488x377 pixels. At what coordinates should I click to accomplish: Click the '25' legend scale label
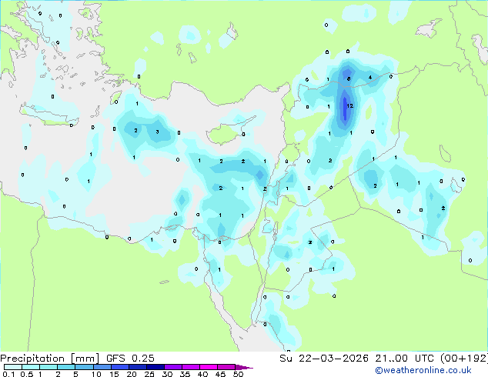149,374
